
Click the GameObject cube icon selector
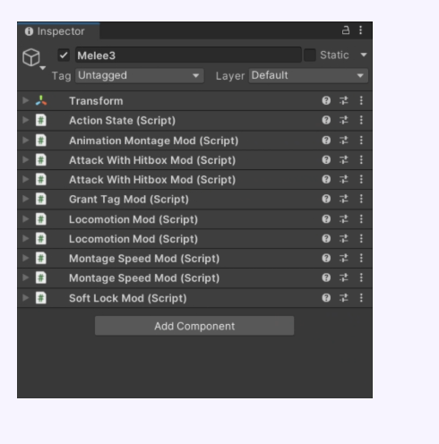tap(31, 57)
